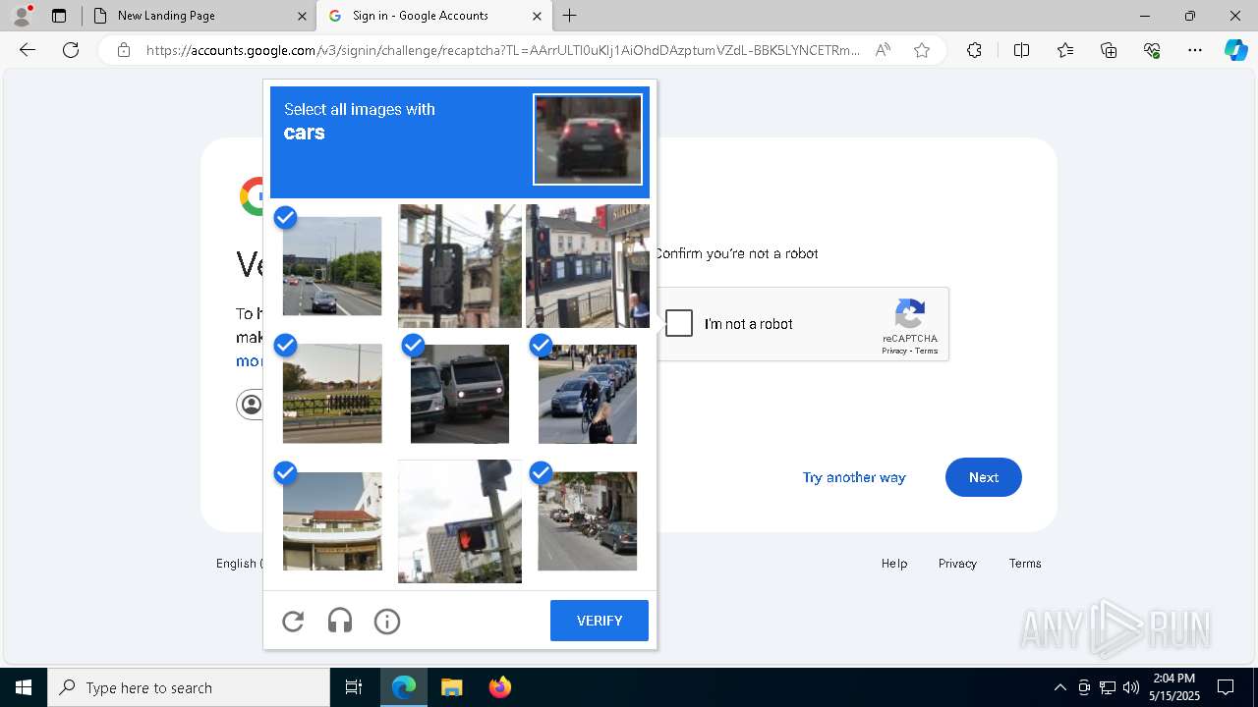Open reCAPTCHA Privacy link
The image size is (1258, 707).
click(x=894, y=351)
